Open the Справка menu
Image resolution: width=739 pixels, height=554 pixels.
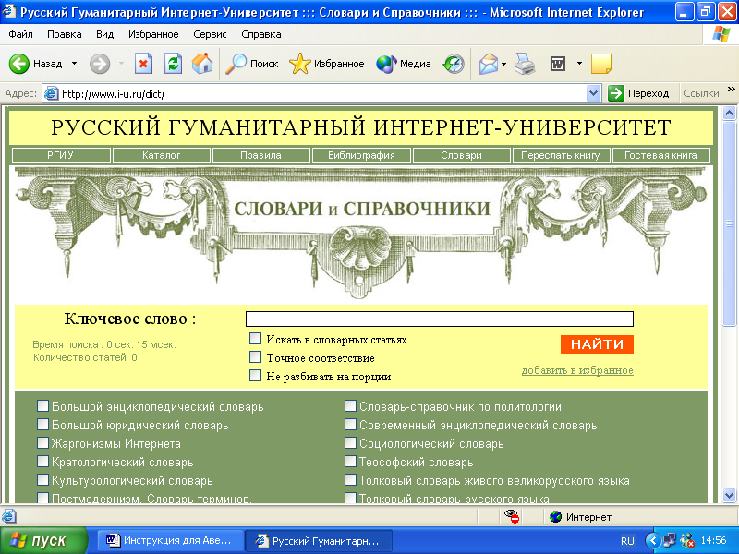[x=261, y=34]
